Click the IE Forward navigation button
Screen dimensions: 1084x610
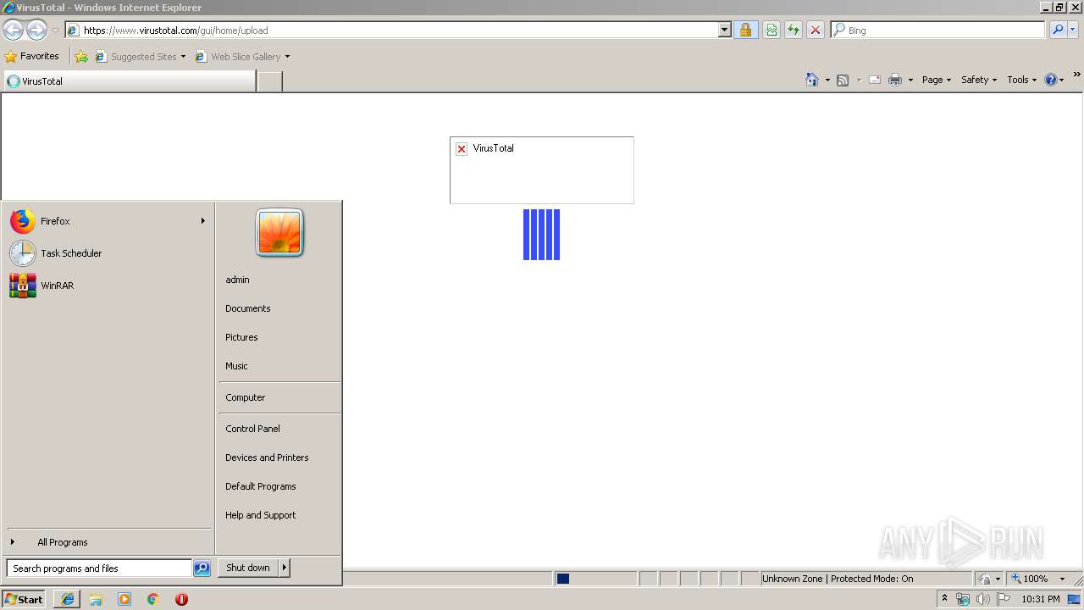[x=36, y=30]
